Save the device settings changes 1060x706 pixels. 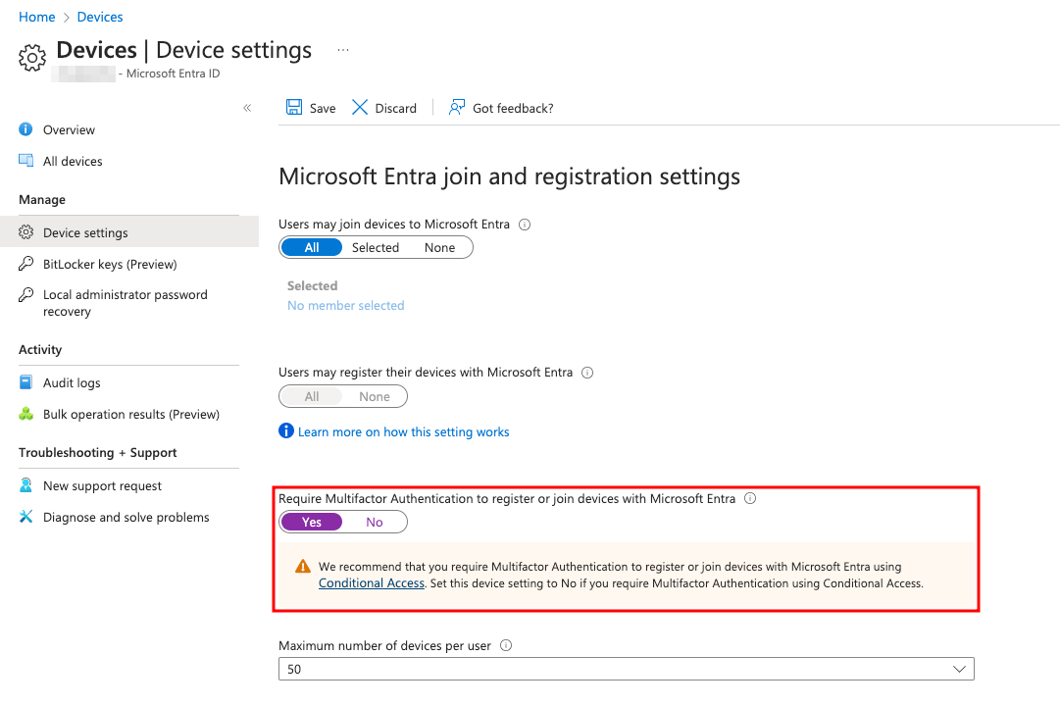tap(310, 108)
